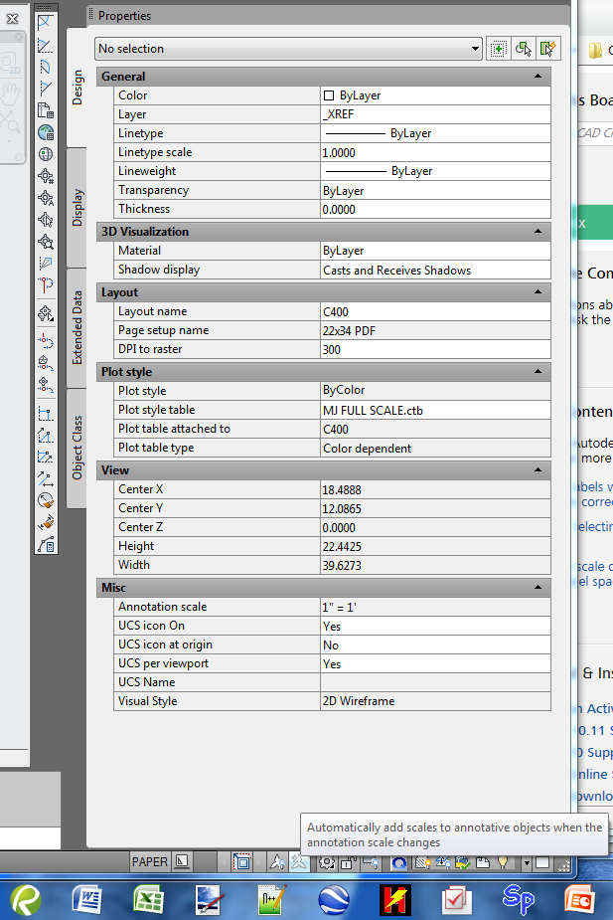Click the 'scale' link in the browser window
Viewport: 613px width, 920px height.
pyautogui.click(x=591, y=566)
